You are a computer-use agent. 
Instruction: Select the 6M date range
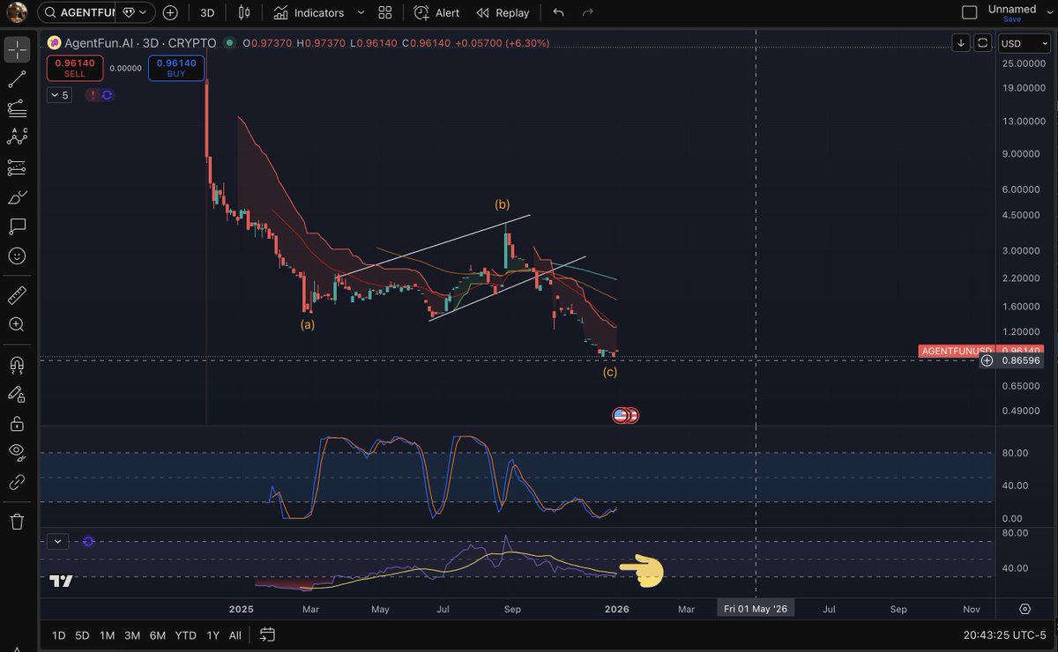(158, 634)
